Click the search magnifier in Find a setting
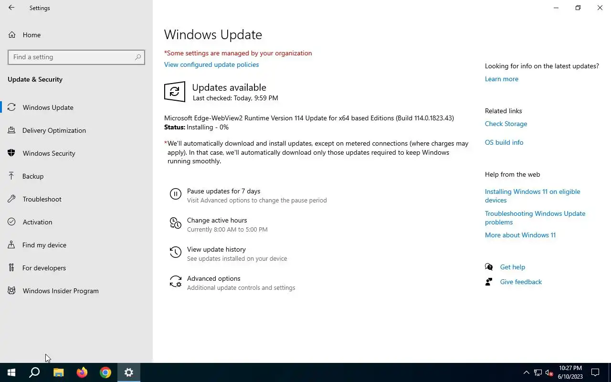The image size is (611, 382). click(138, 57)
